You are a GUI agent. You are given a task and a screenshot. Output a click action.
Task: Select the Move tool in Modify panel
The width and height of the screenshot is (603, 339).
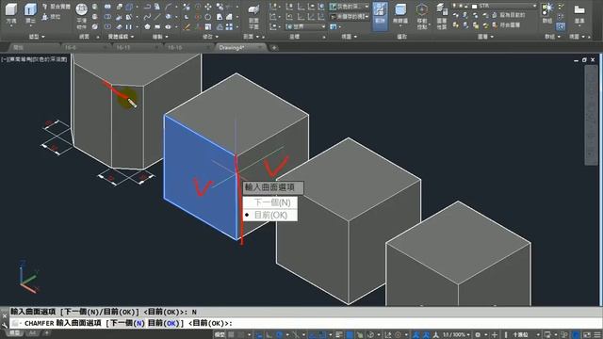click(208, 7)
